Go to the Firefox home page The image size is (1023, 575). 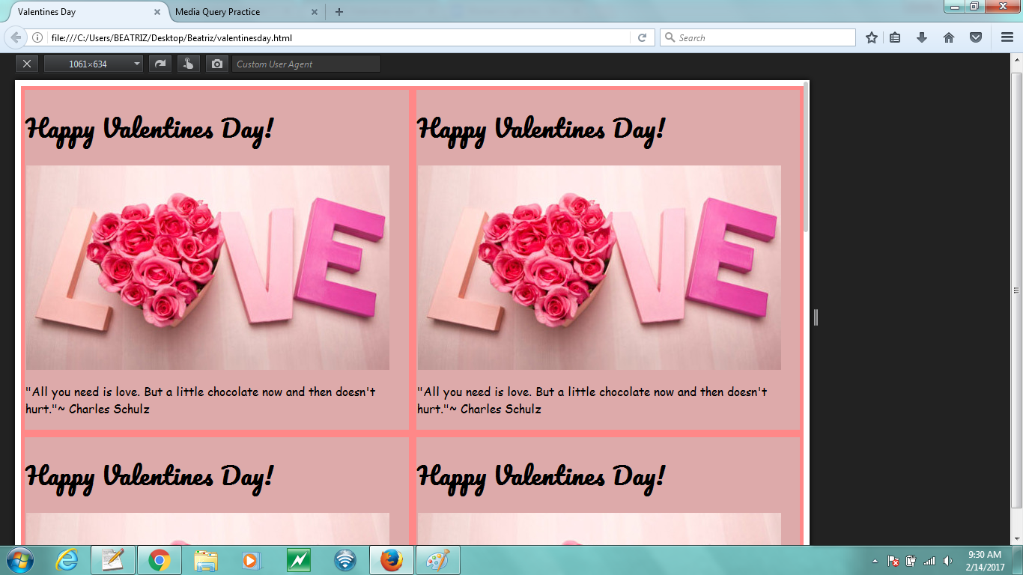coord(949,37)
